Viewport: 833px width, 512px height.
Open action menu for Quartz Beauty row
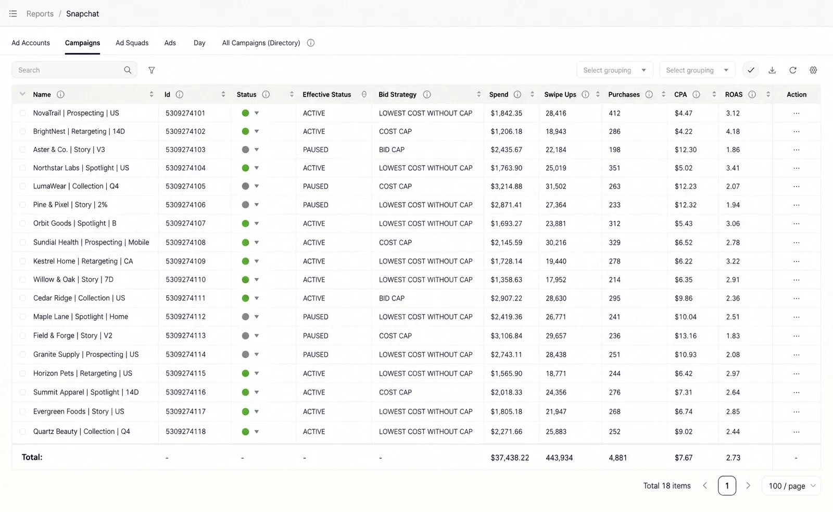click(x=797, y=432)
